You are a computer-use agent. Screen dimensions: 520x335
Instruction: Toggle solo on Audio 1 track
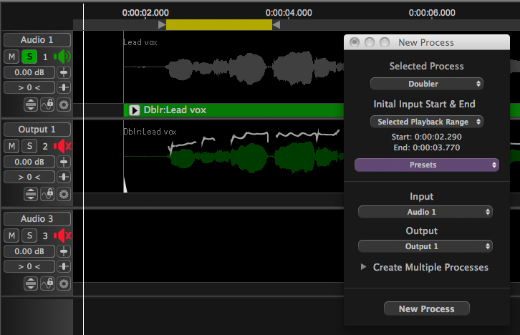pos(29,57)
